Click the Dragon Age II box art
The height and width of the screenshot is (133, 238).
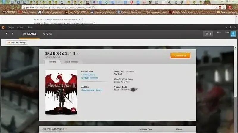(x=61, y=92)
